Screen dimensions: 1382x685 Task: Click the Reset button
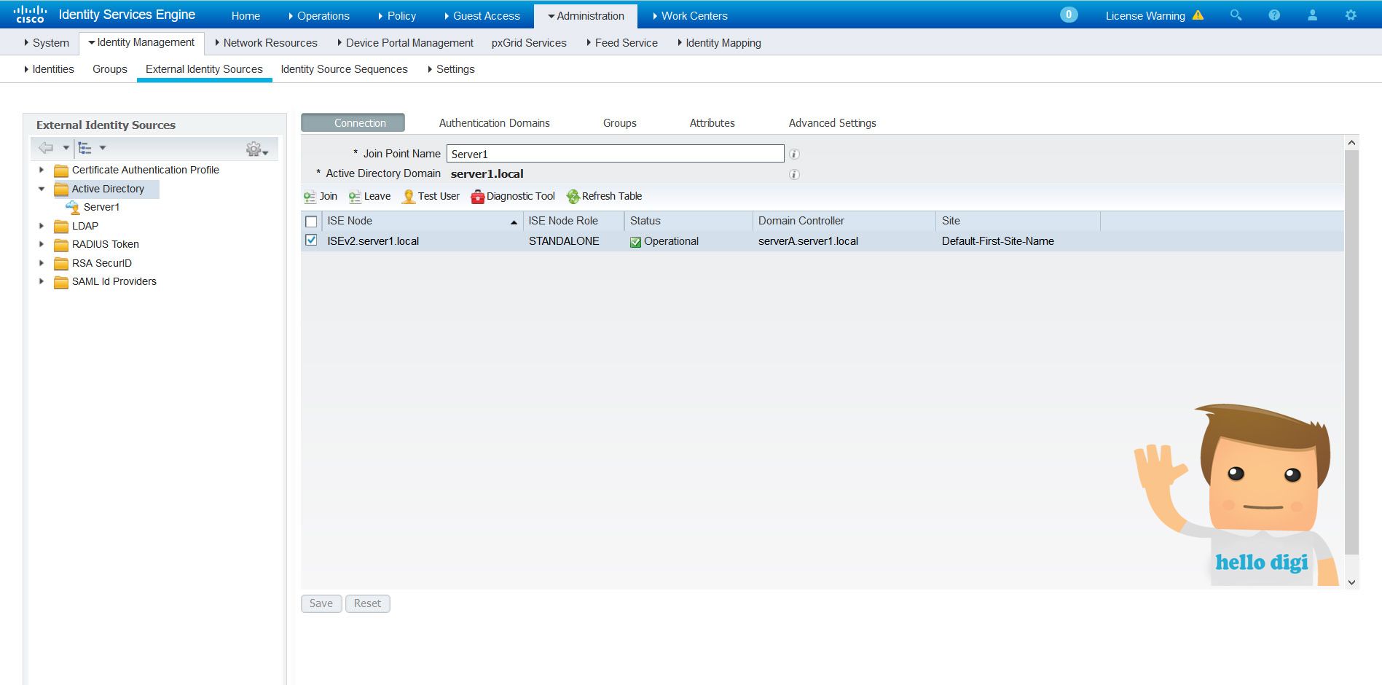click(368, 603)
